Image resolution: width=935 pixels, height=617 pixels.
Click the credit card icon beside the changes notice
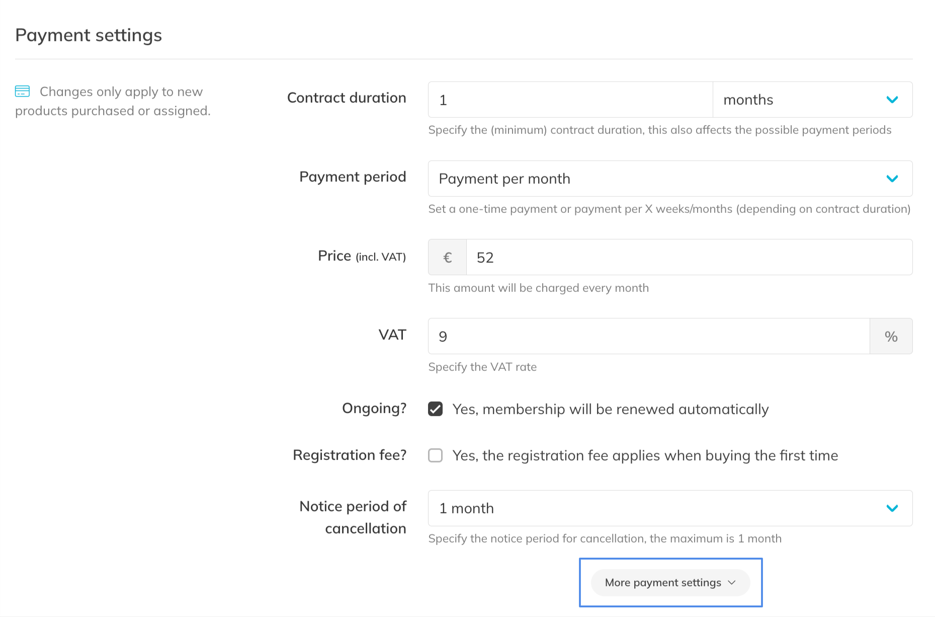click(x=22, y=91)
